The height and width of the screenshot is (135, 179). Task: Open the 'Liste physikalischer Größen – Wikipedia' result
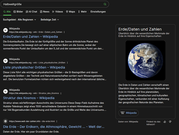[x=34, y=67]
